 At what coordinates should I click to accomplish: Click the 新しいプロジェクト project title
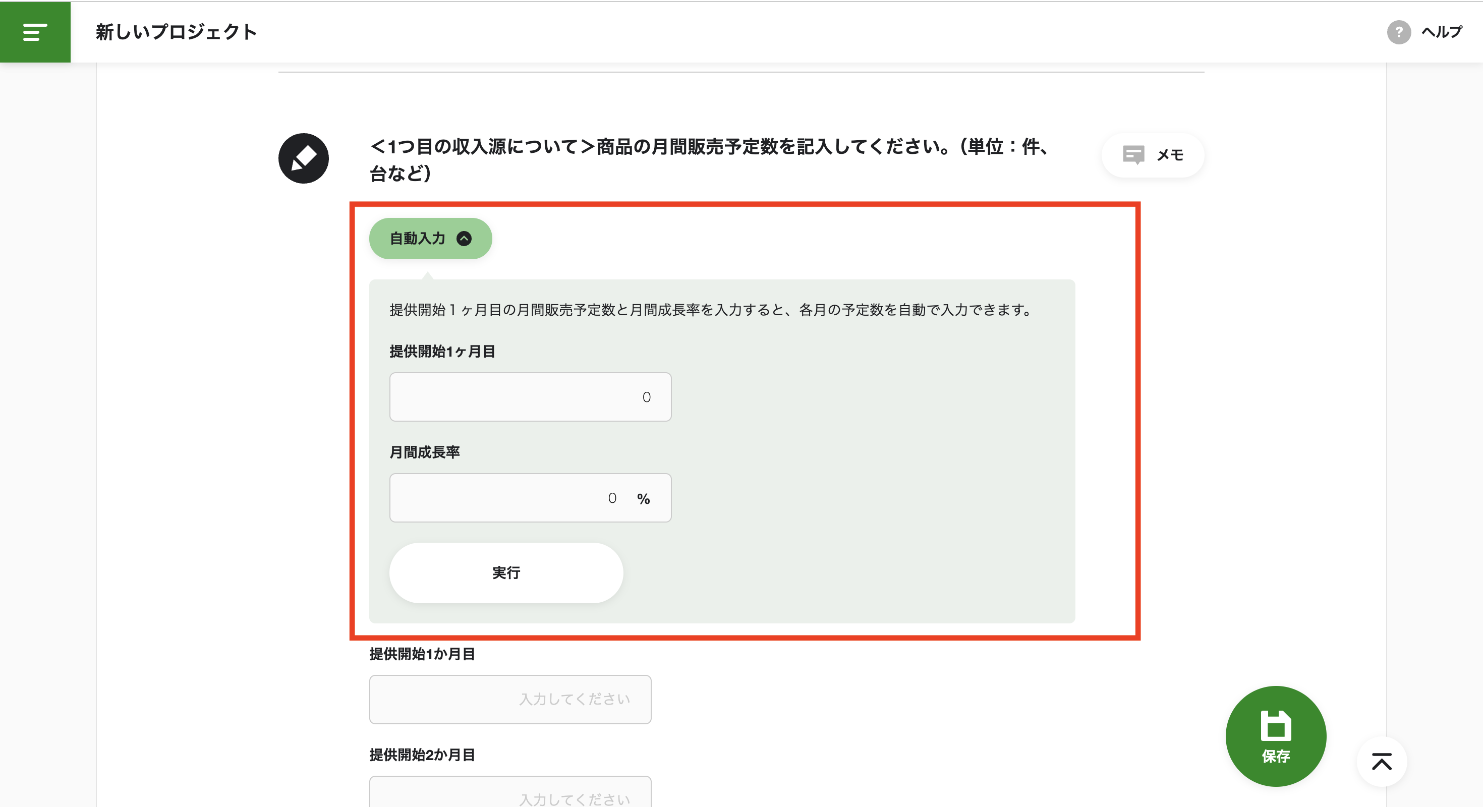176,32
